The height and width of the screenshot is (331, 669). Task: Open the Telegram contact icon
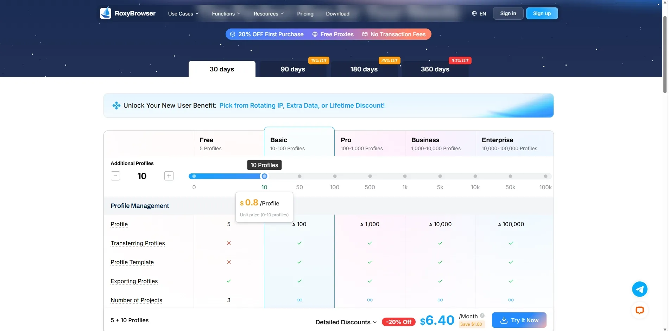(x=639, y=289)
